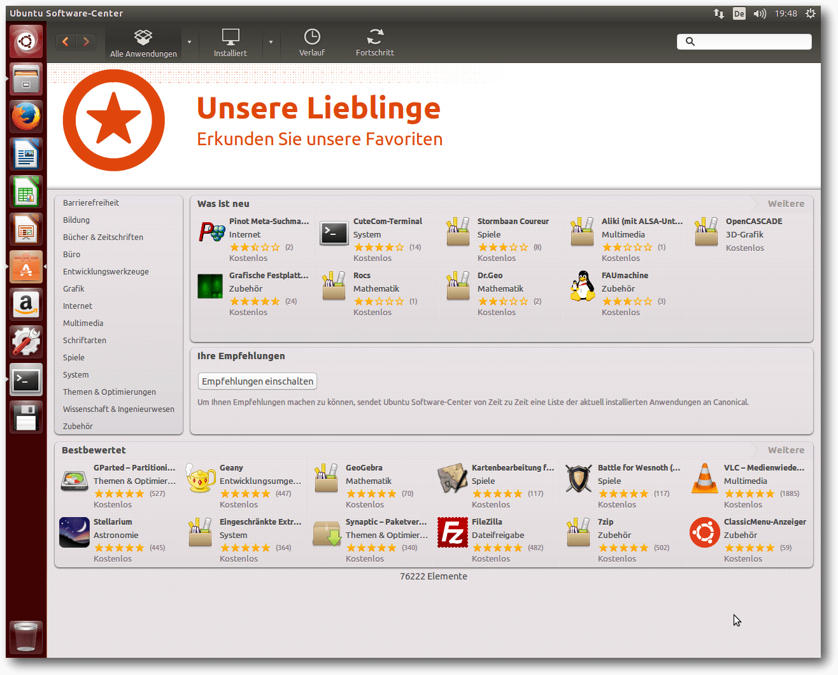Viewport: 838px width, 675px height.
Task: Open the 19:48 clock menu
Action: tap(786, 13)
